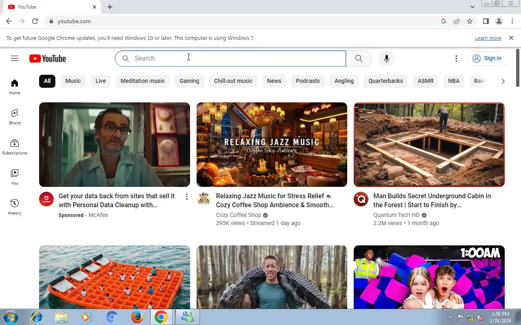Select the ASMR filter chip
The image size is (521, 325).
426,81
